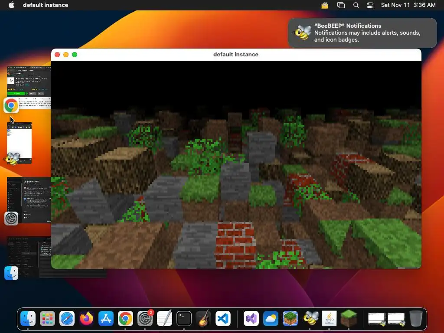
Task: Open Finder from the Dock
Action: pyautogui.click(x=28, y=318)
